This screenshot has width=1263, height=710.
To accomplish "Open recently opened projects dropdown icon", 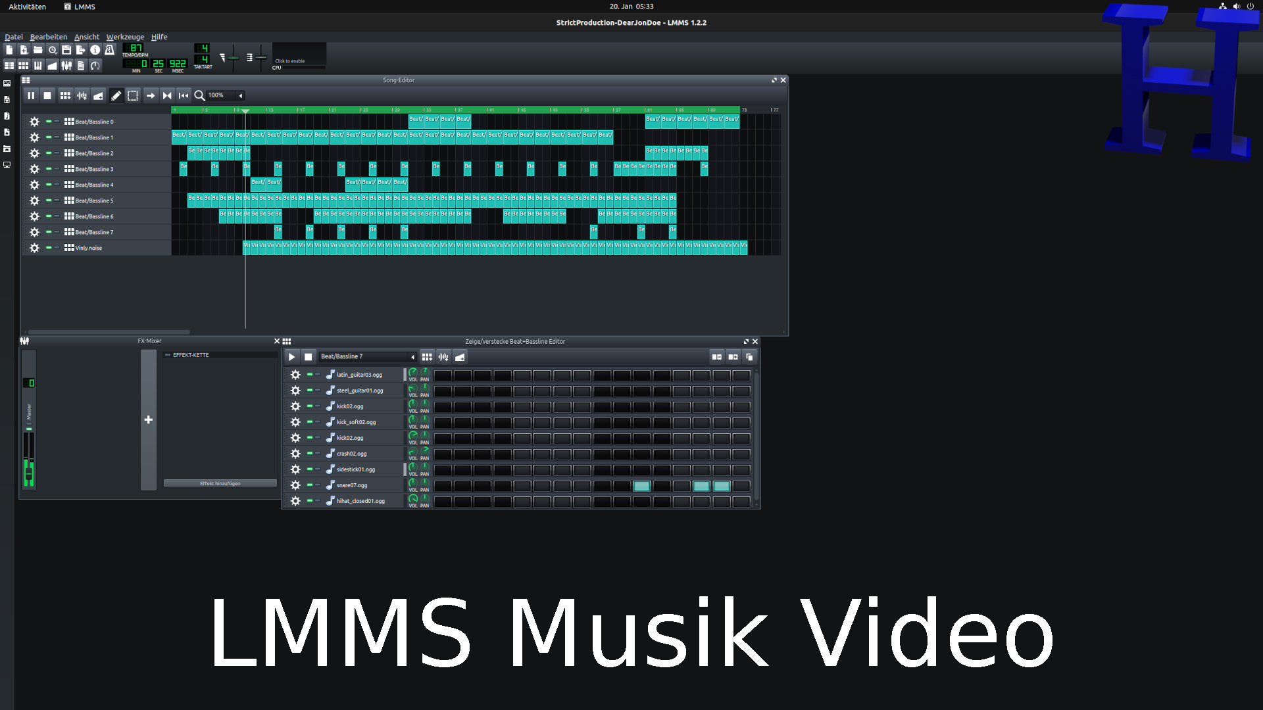I will [52, 50].
